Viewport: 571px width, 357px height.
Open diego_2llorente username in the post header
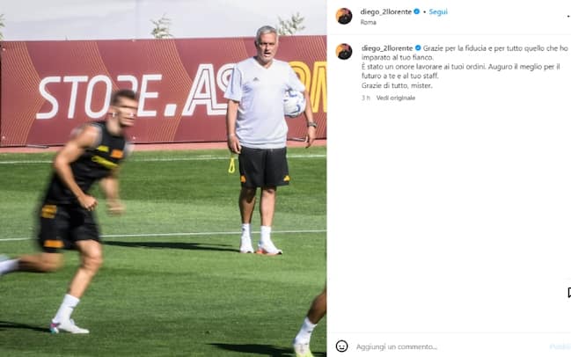click(x=385, y=11)
